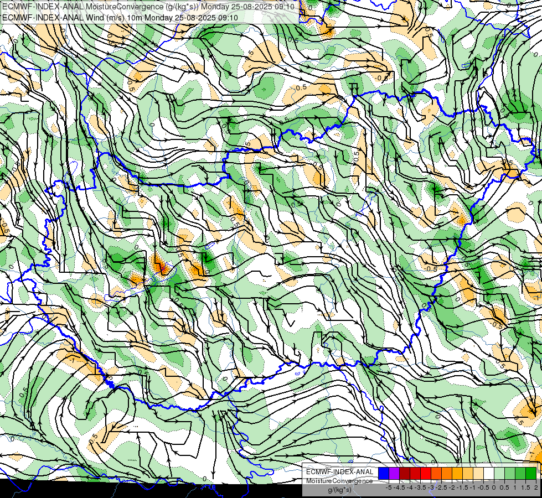
Task: Click the -5 tick label in legend
Action: click(x=389, y=487)
